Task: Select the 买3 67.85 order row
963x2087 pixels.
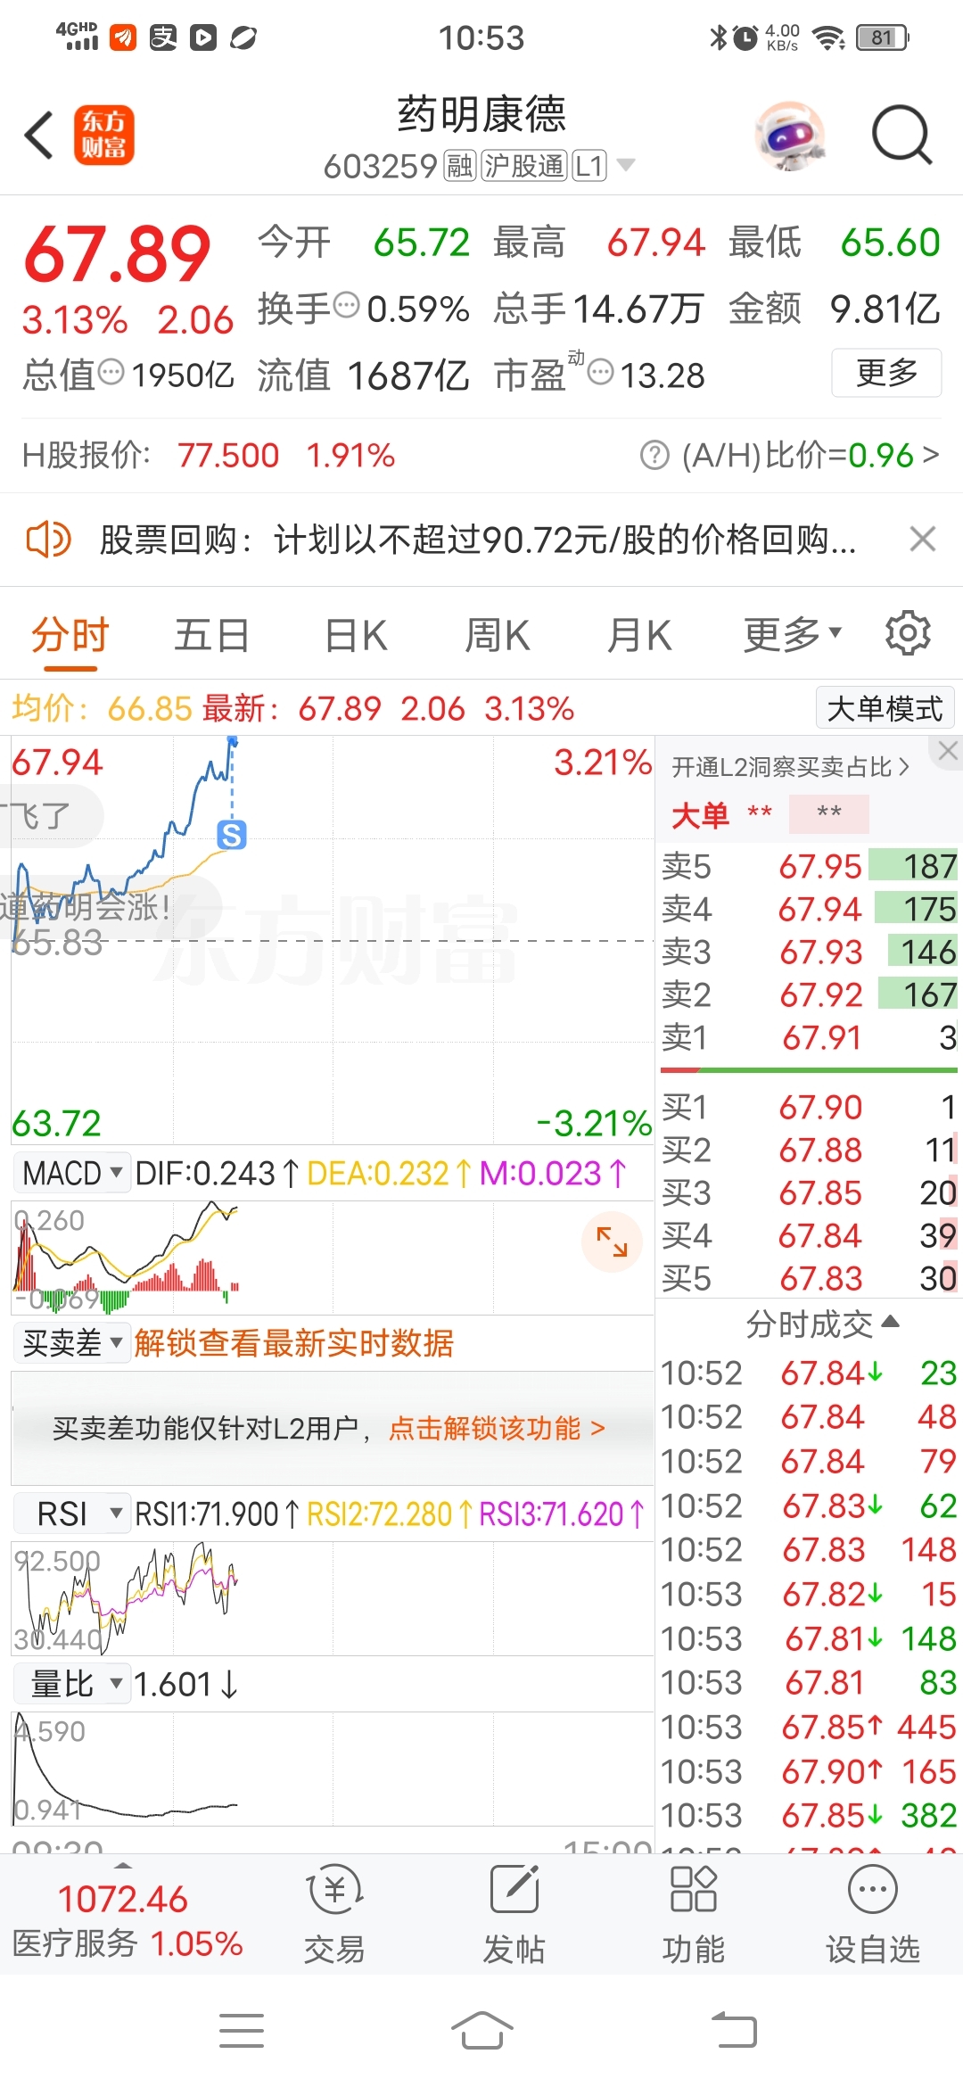Action: (x=809, y=1192)
